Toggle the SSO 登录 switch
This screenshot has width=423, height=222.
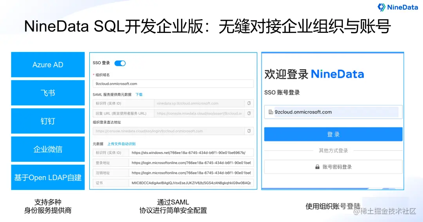click(120, 63)
